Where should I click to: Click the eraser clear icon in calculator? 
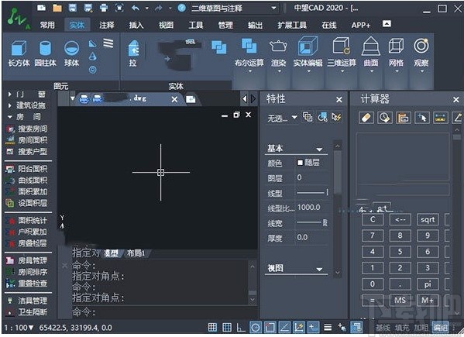tap(366, 118)
